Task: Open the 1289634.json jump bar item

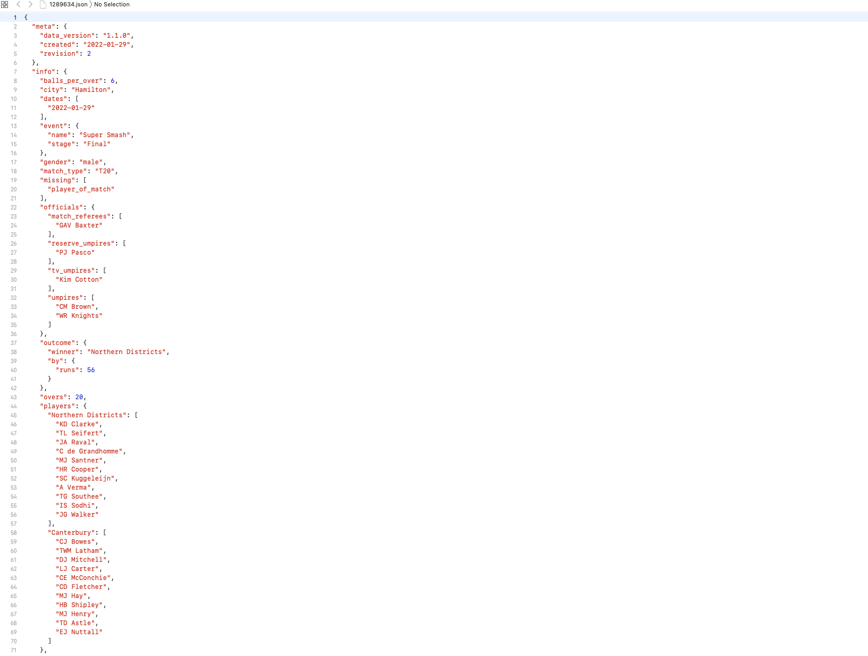Action: (68, 4)
